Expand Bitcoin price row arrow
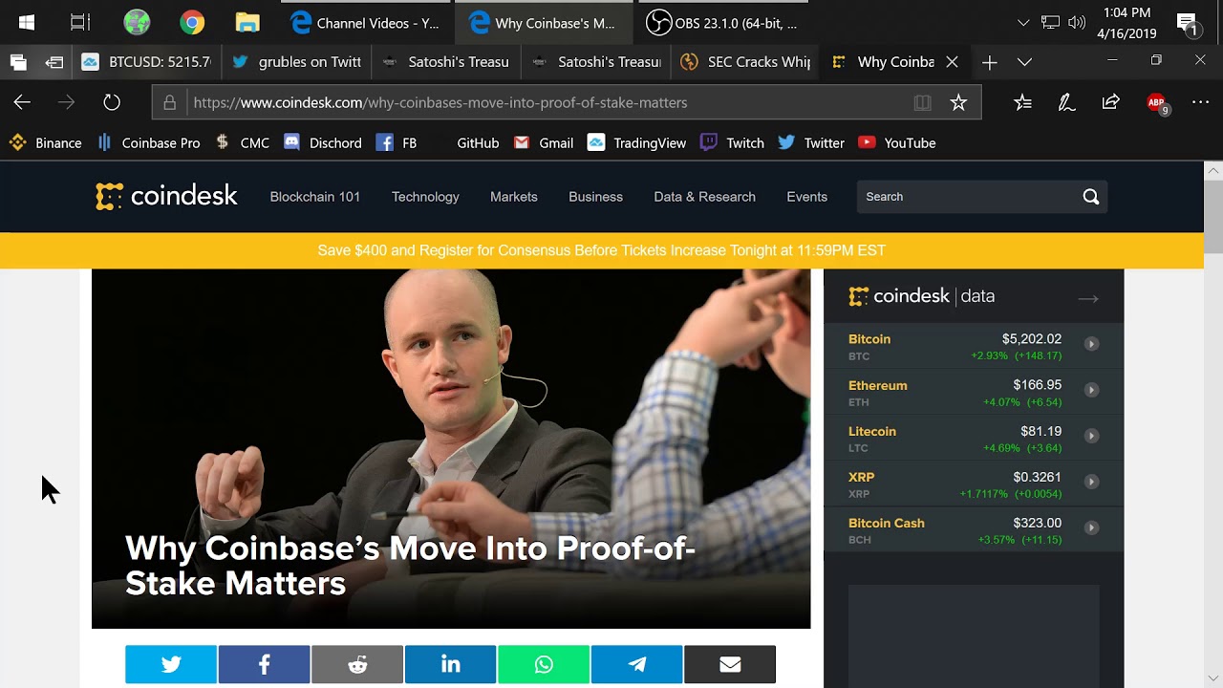Image resolution: width=1223 pixels, height=688 pixels. [1091, 344]
